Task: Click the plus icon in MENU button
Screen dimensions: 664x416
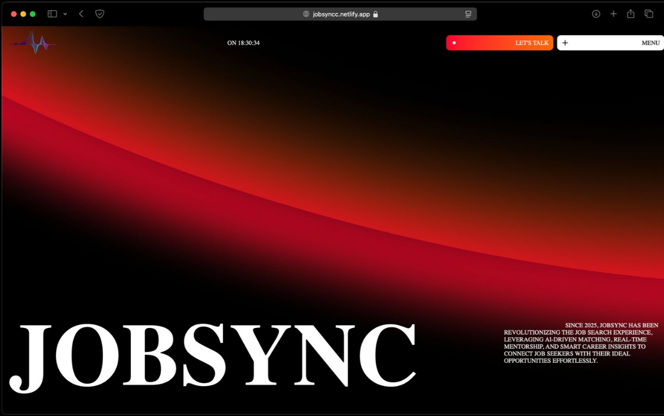Action: 565,43
